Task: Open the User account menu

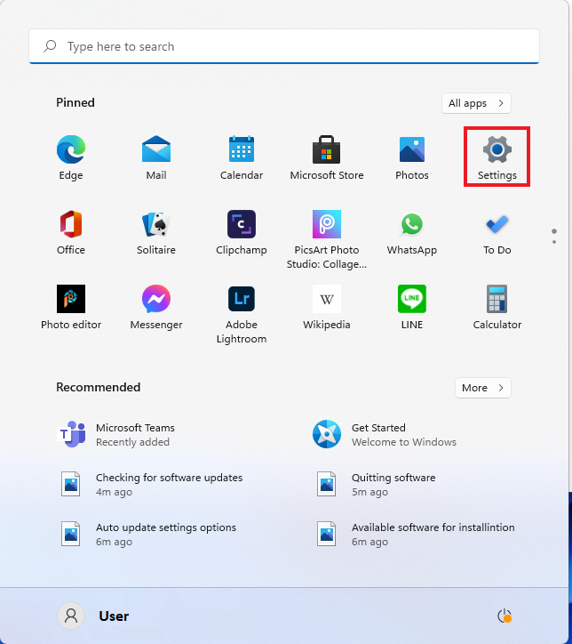Action: [94, 616]
